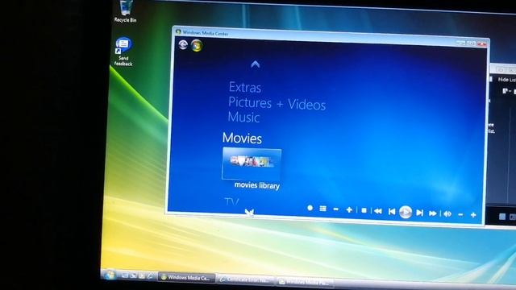Skip to previous track

[391, 211]
